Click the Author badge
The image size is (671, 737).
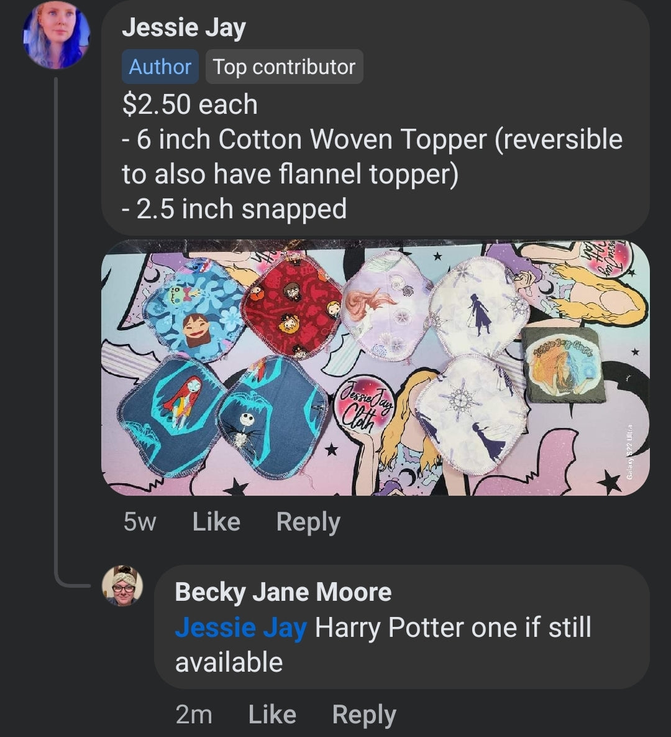point(160,67)
